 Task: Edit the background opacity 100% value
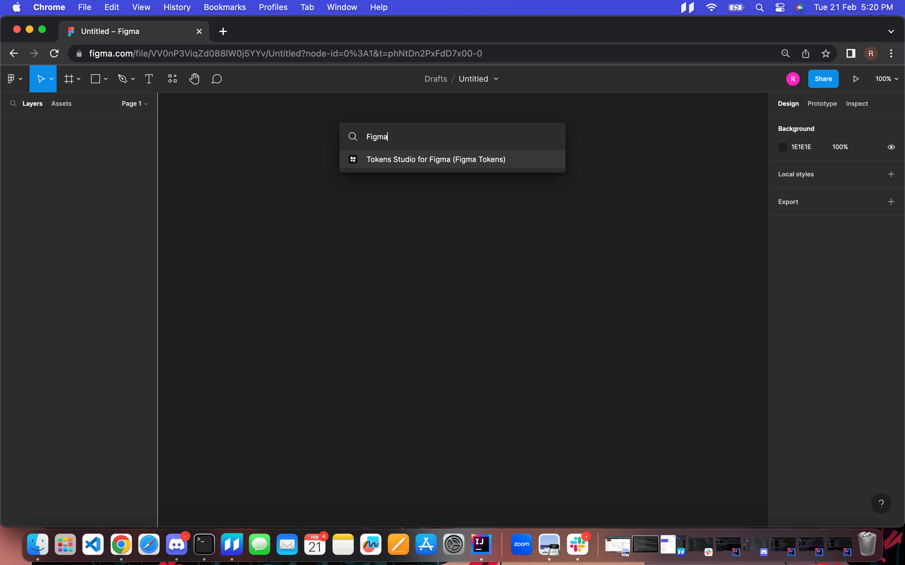pos(840,147)
